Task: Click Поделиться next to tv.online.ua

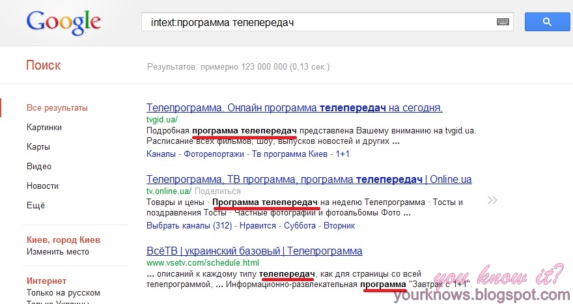Action: 217,191
